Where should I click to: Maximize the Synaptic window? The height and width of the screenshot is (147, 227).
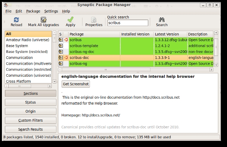pyautogui.click(x=210, y=5)
